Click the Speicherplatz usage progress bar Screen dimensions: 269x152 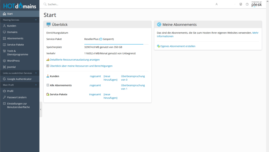point(114,44)
